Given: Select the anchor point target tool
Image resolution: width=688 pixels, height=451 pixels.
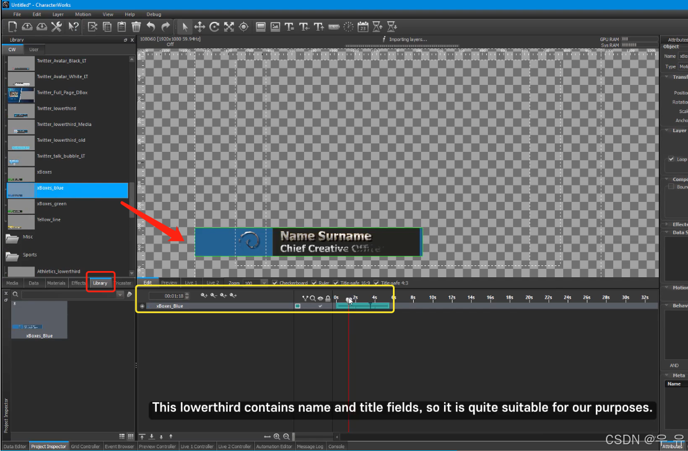Looking at the screenshot, I should [243, 26].
